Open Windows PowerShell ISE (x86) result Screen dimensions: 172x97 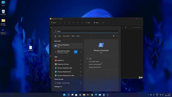point(66,75)
